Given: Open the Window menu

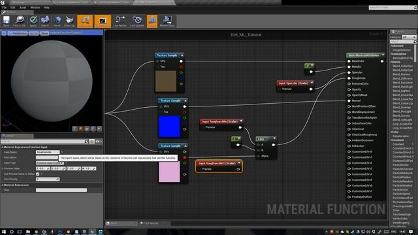Looking at the screenshot, I should pyautogui.click(x=35, y=7).
